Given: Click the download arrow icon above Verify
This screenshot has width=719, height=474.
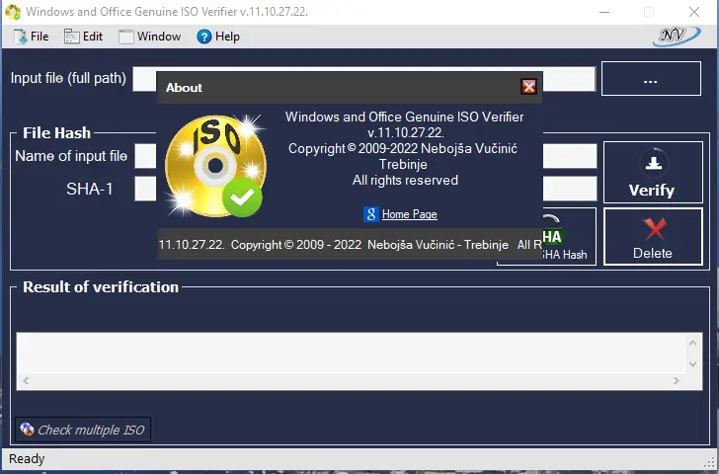Looking at the screenshot, I should pos(654,163).
